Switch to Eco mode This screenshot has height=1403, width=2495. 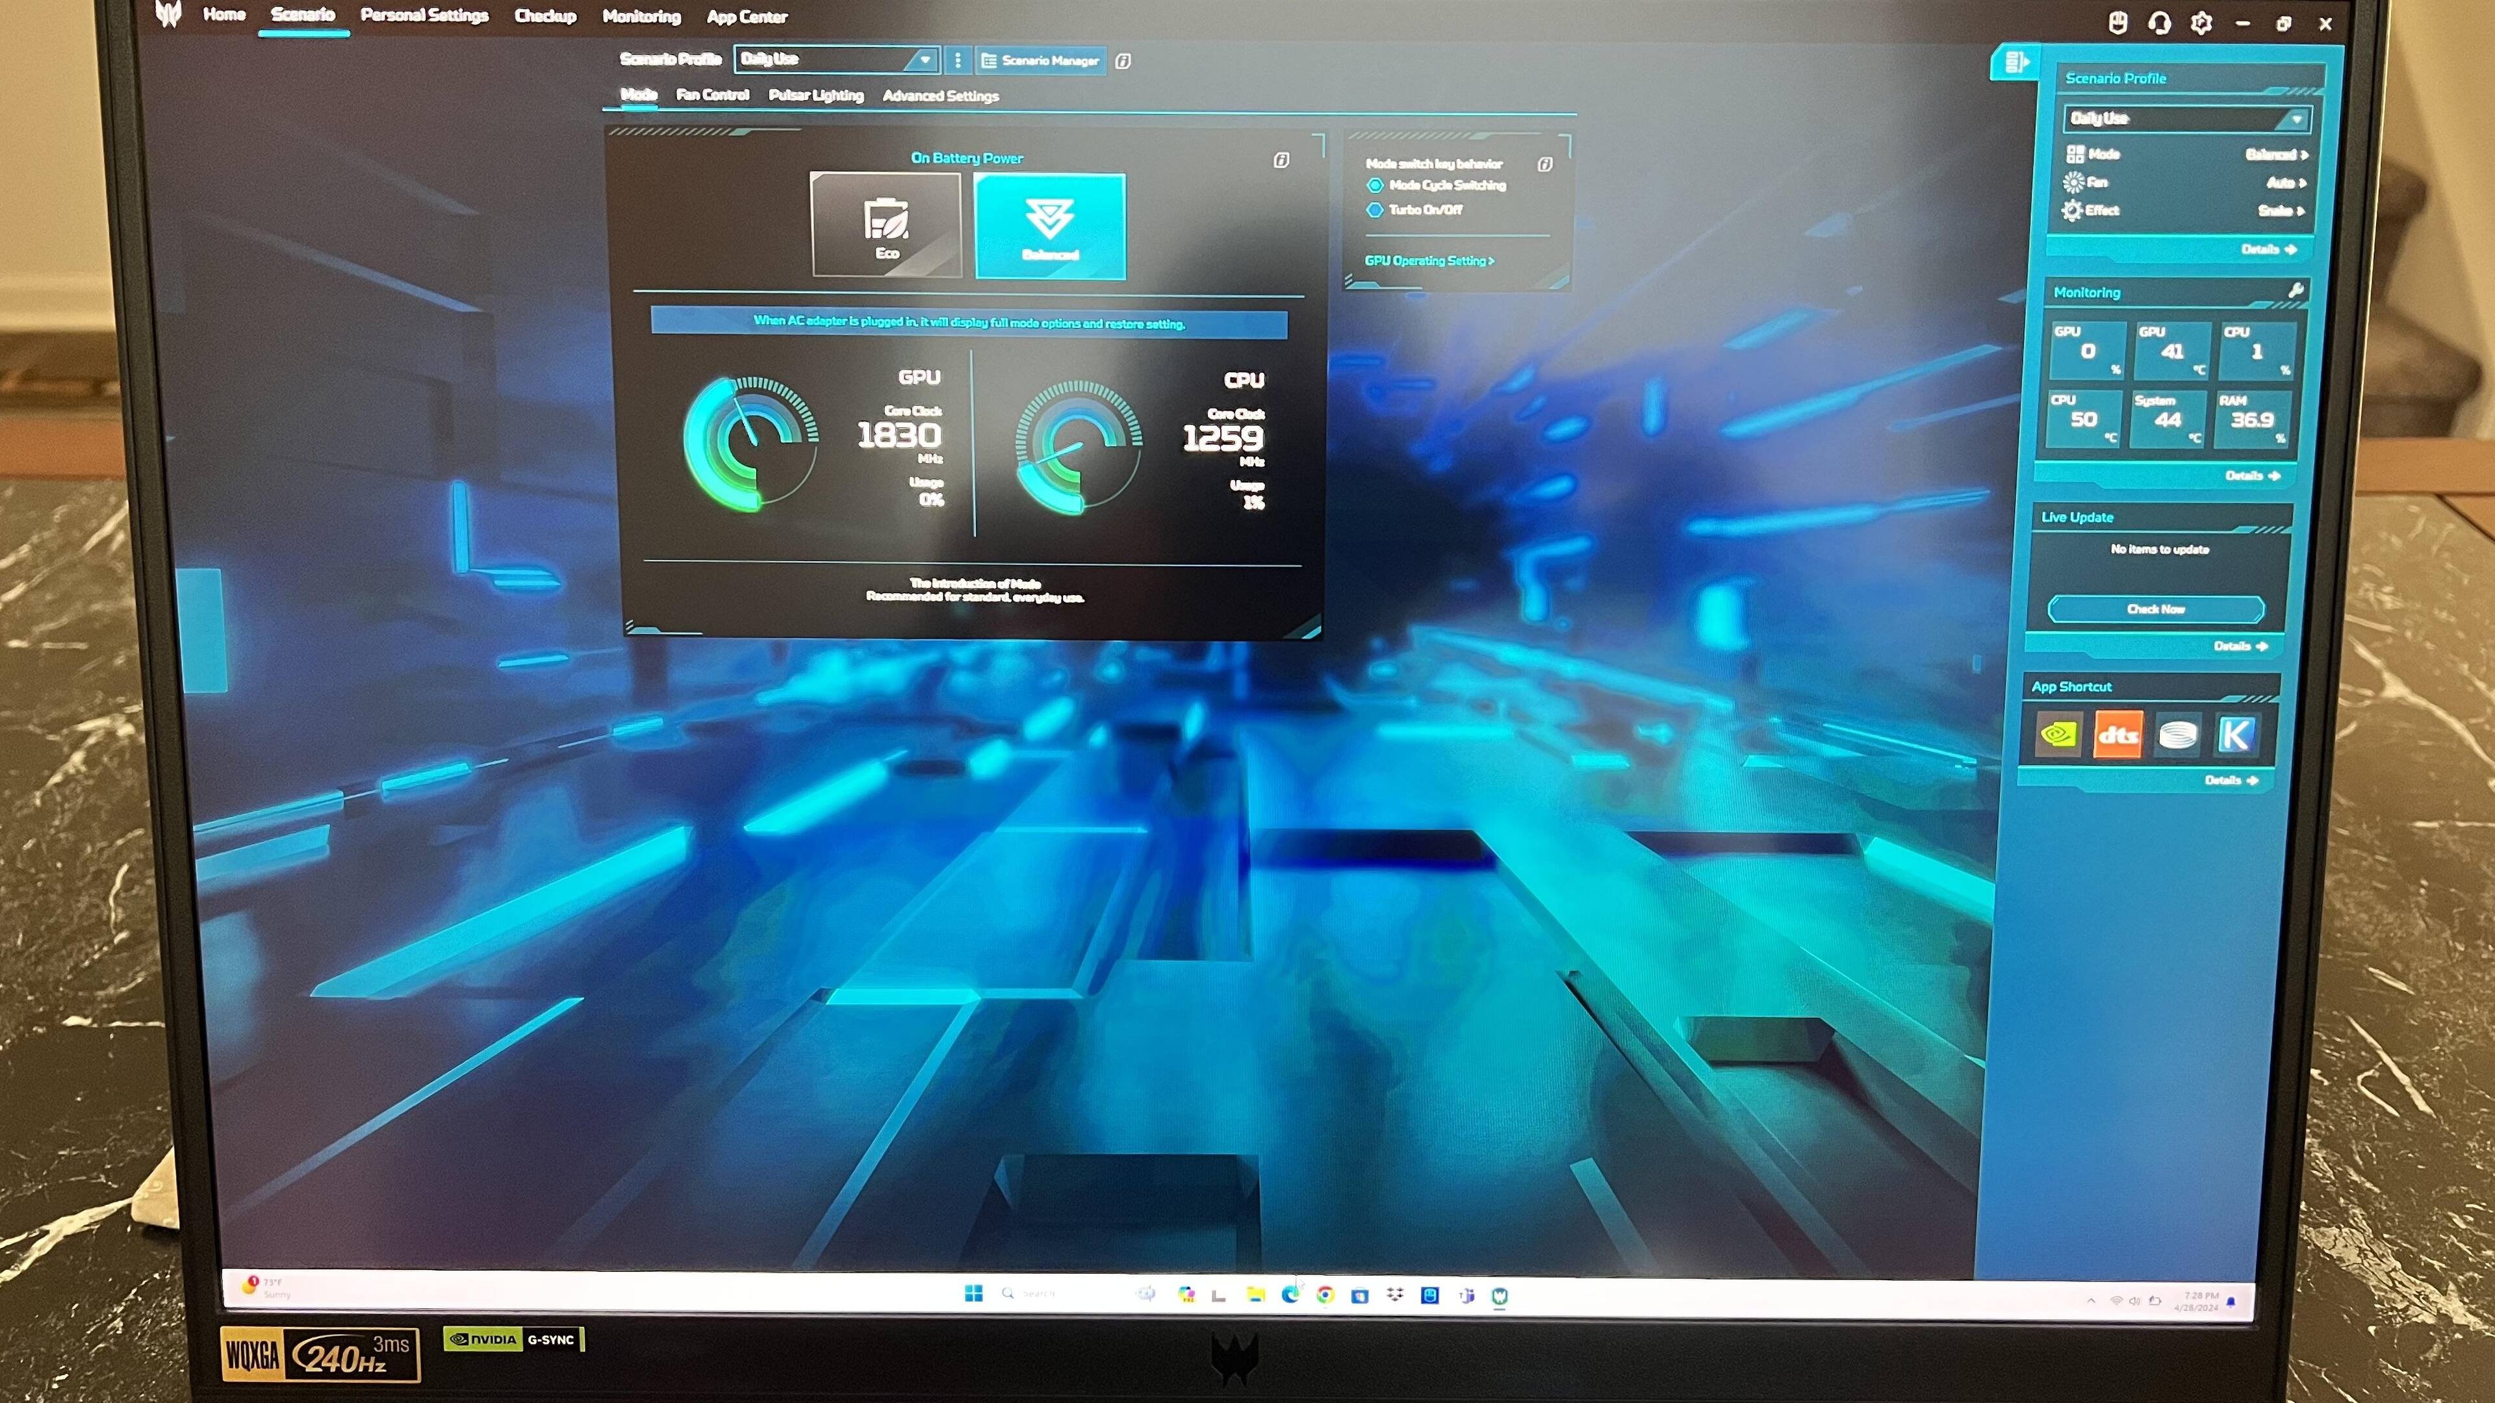[x=886, y=225]
